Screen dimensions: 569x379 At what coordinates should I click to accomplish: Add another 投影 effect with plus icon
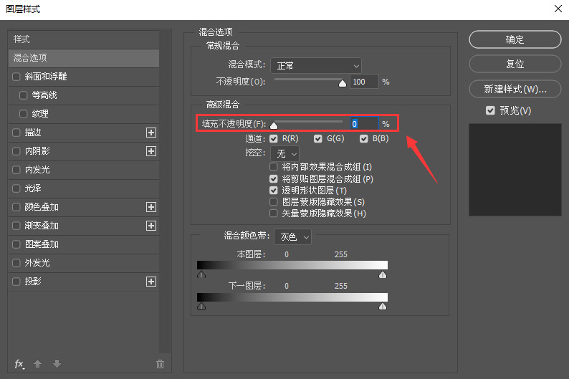click(x=151, y=282)
